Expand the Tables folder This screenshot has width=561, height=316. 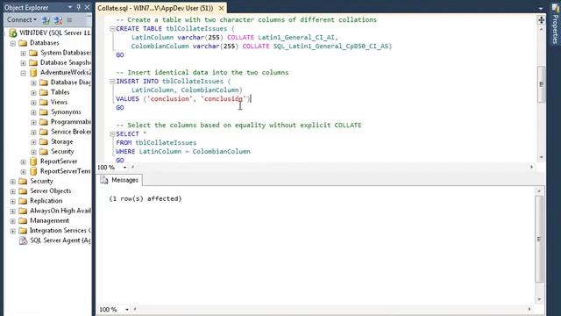[x=33, y=92]
